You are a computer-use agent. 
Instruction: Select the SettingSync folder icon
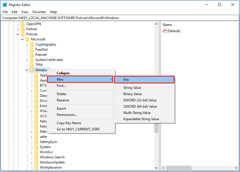click(37, 142)
